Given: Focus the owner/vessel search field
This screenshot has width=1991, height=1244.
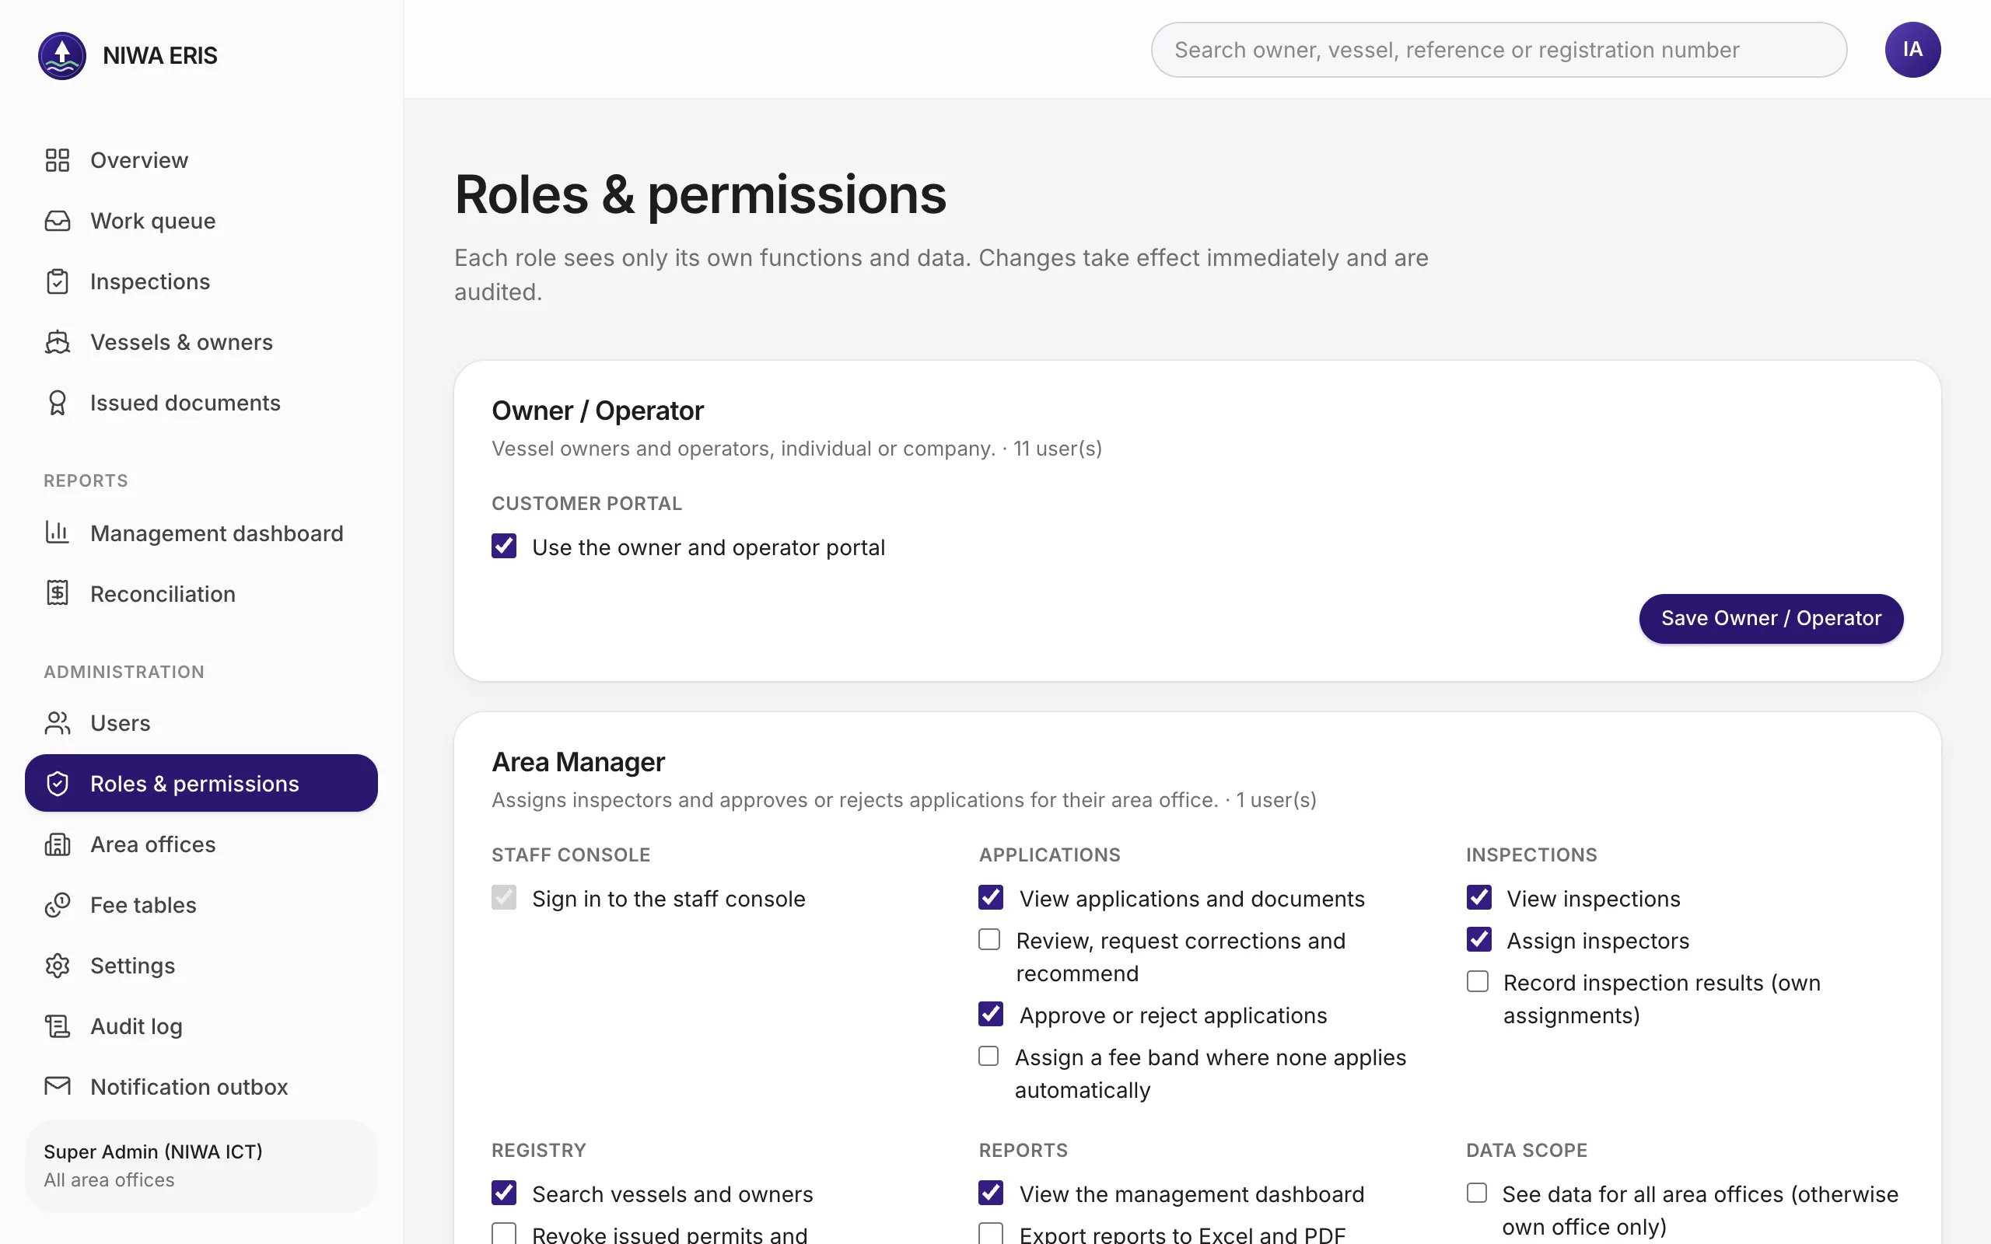Looking at the screenshot, I should pyautogui.click(x=1498, y=49).
